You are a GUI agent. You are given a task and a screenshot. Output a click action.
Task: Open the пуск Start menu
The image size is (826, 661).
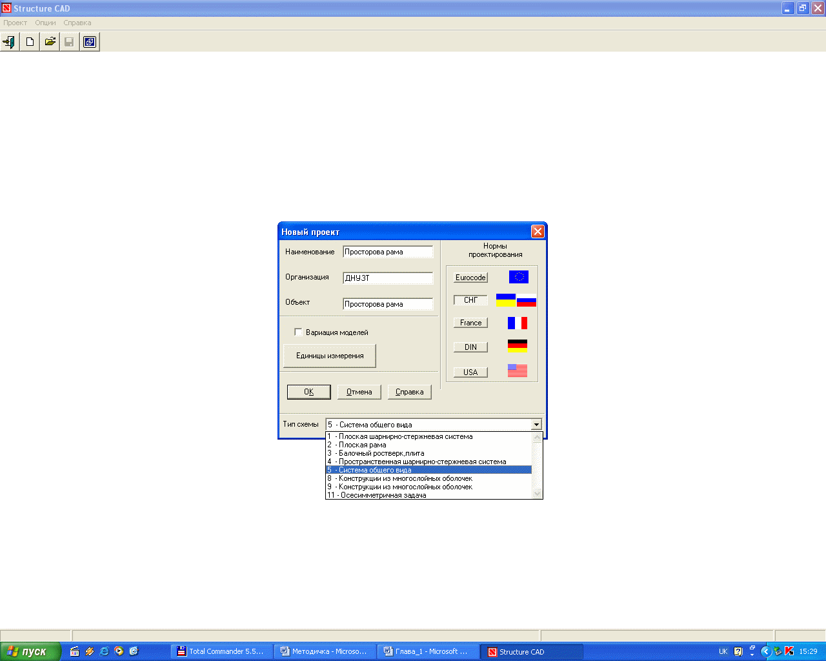(x=30, y=651)
